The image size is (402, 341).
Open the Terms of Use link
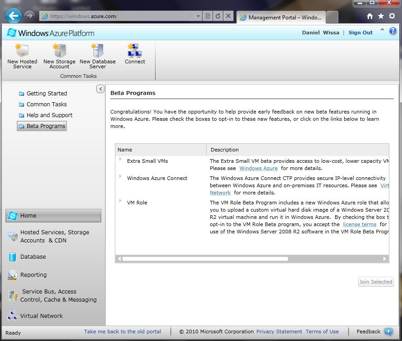coord(322,332)
